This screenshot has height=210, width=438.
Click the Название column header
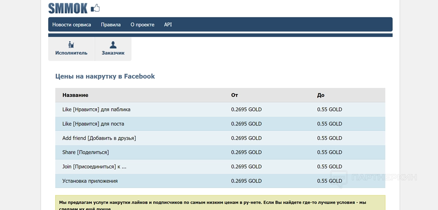75,95
